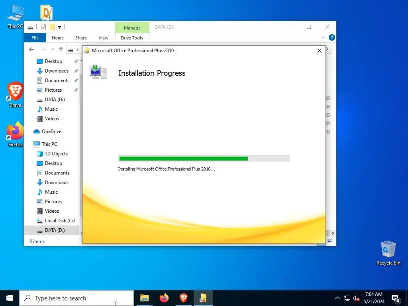Screen dimensions: 408x306
Task: Click the Type here to search box
Action: coord(76,298)
